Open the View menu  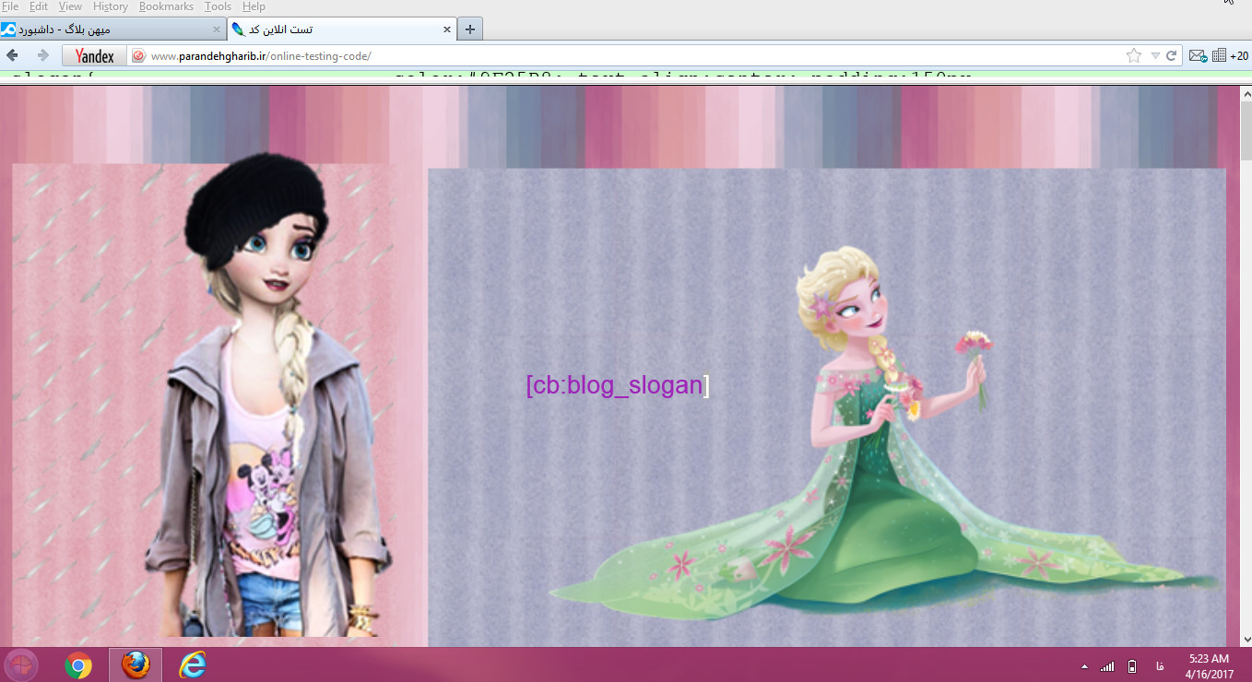pyautogui.click(x=70, y=6)
